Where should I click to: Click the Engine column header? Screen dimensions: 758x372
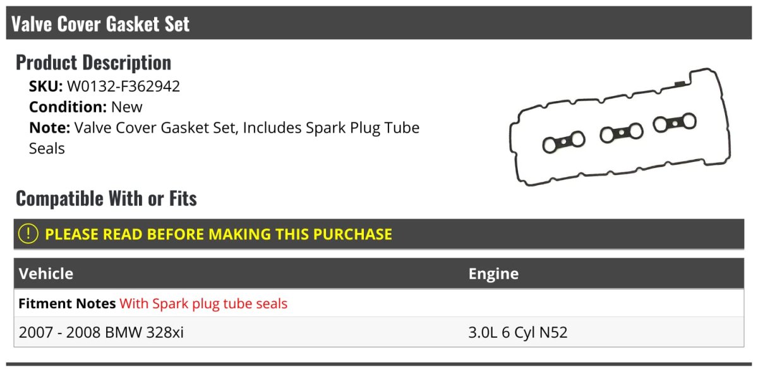493,273
